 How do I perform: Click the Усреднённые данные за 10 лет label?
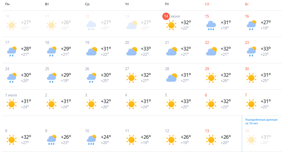click(x=261, y=121)
